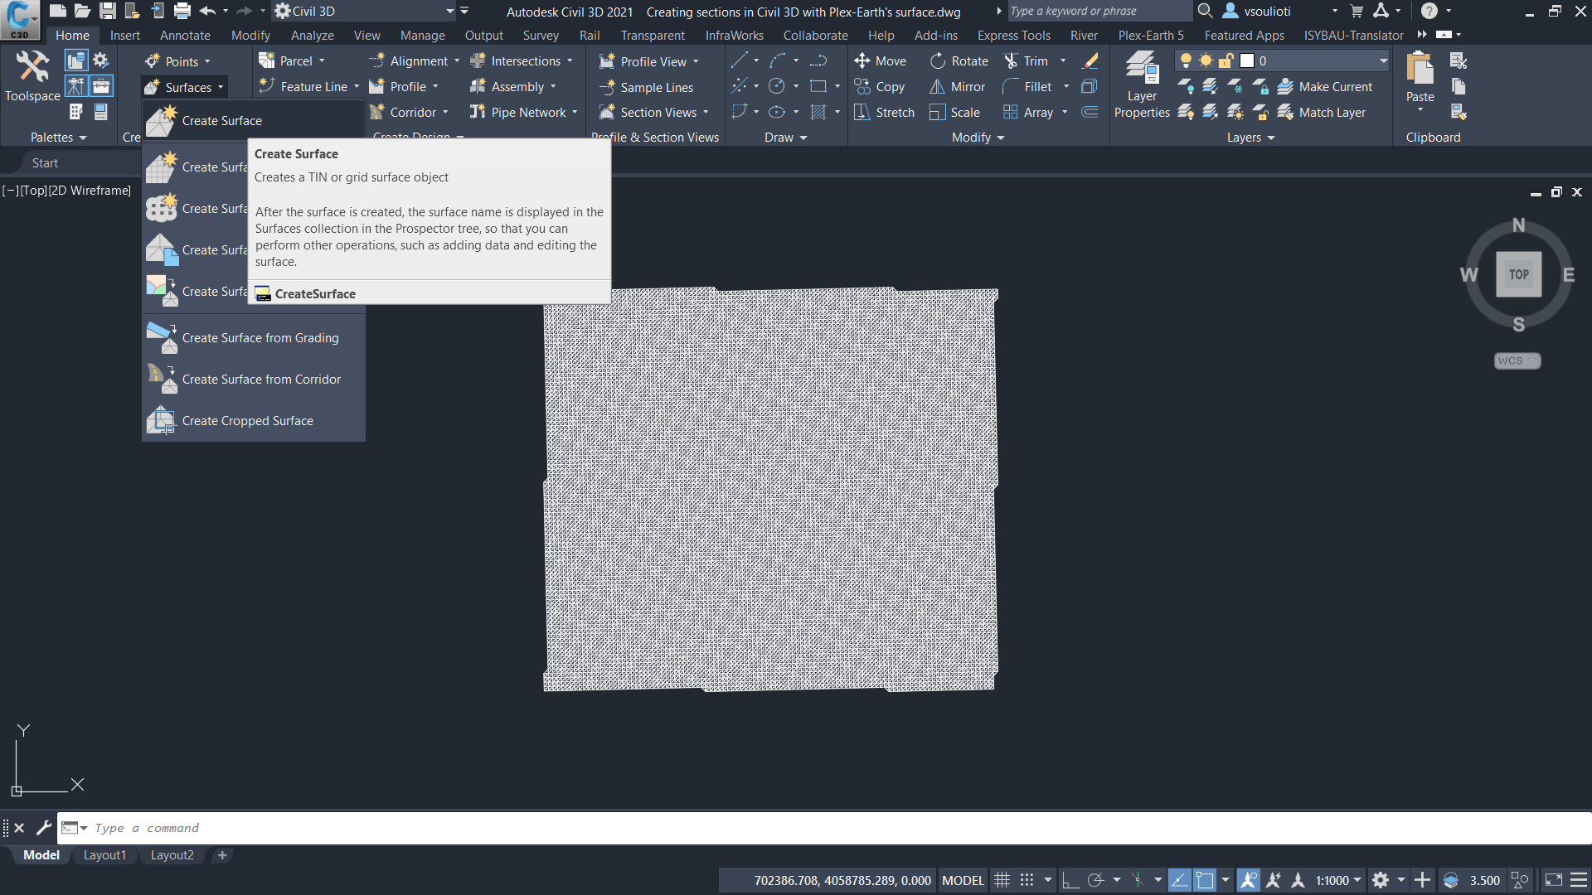Click the Save icon in quick access toolbar

click(x=108, y=11)
